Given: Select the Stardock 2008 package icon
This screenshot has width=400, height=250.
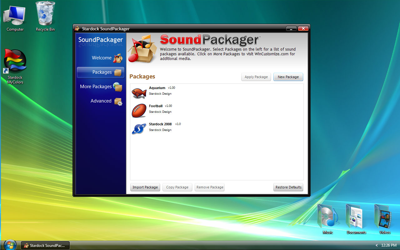Looking at the screenshot, I should tap(139, 128).
